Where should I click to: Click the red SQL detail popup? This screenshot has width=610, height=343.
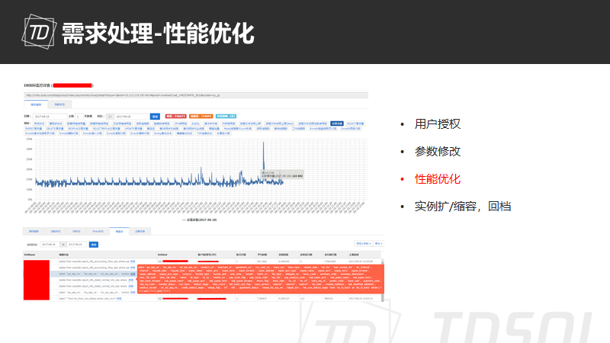point(261,278)
